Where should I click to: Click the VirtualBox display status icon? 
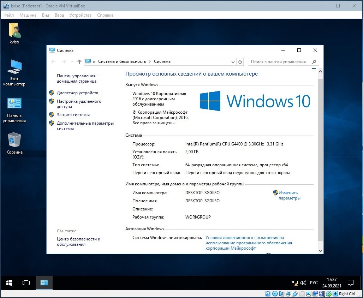309,294
